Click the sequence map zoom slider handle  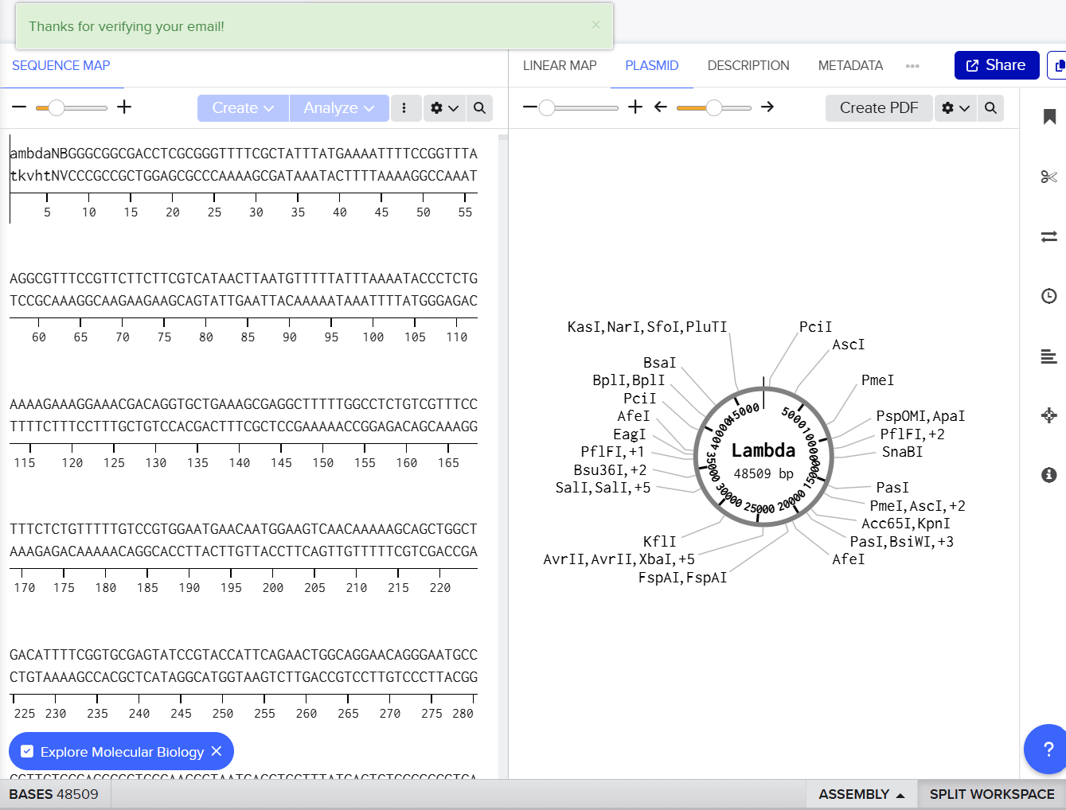point(57,107)
